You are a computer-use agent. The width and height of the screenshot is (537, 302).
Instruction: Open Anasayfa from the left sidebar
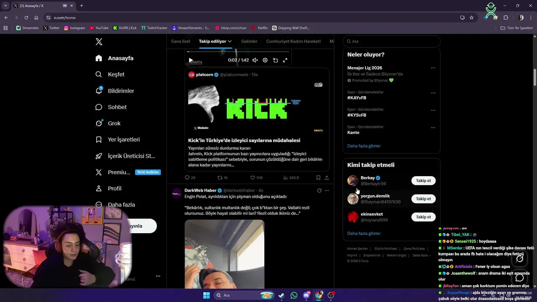tap(115, 58)
